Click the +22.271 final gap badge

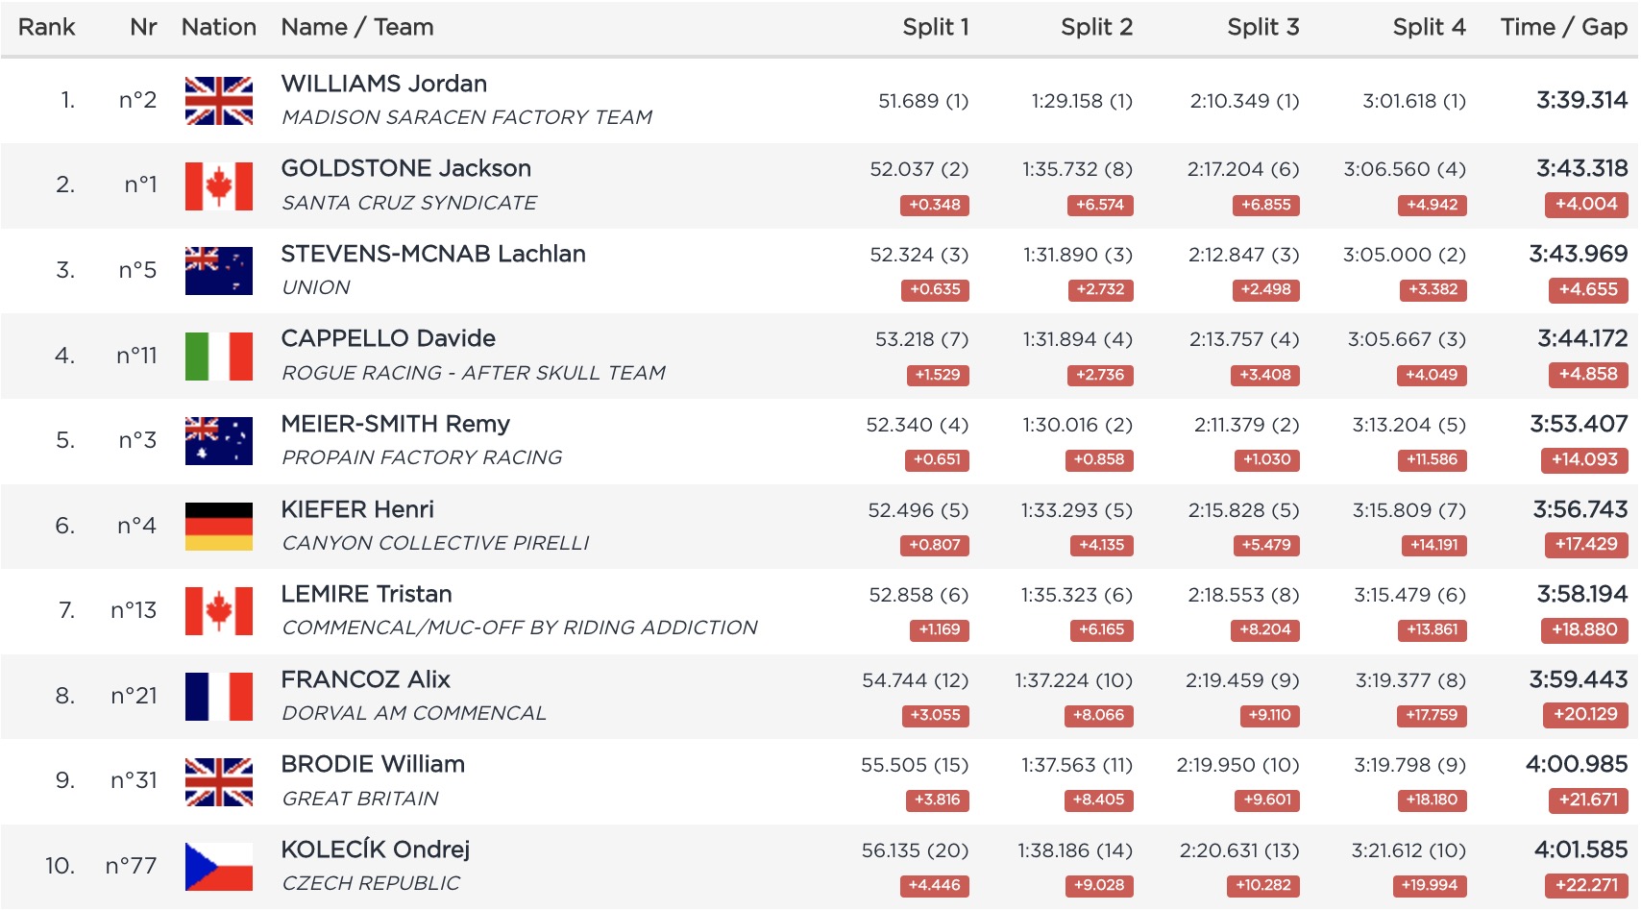1587,885
